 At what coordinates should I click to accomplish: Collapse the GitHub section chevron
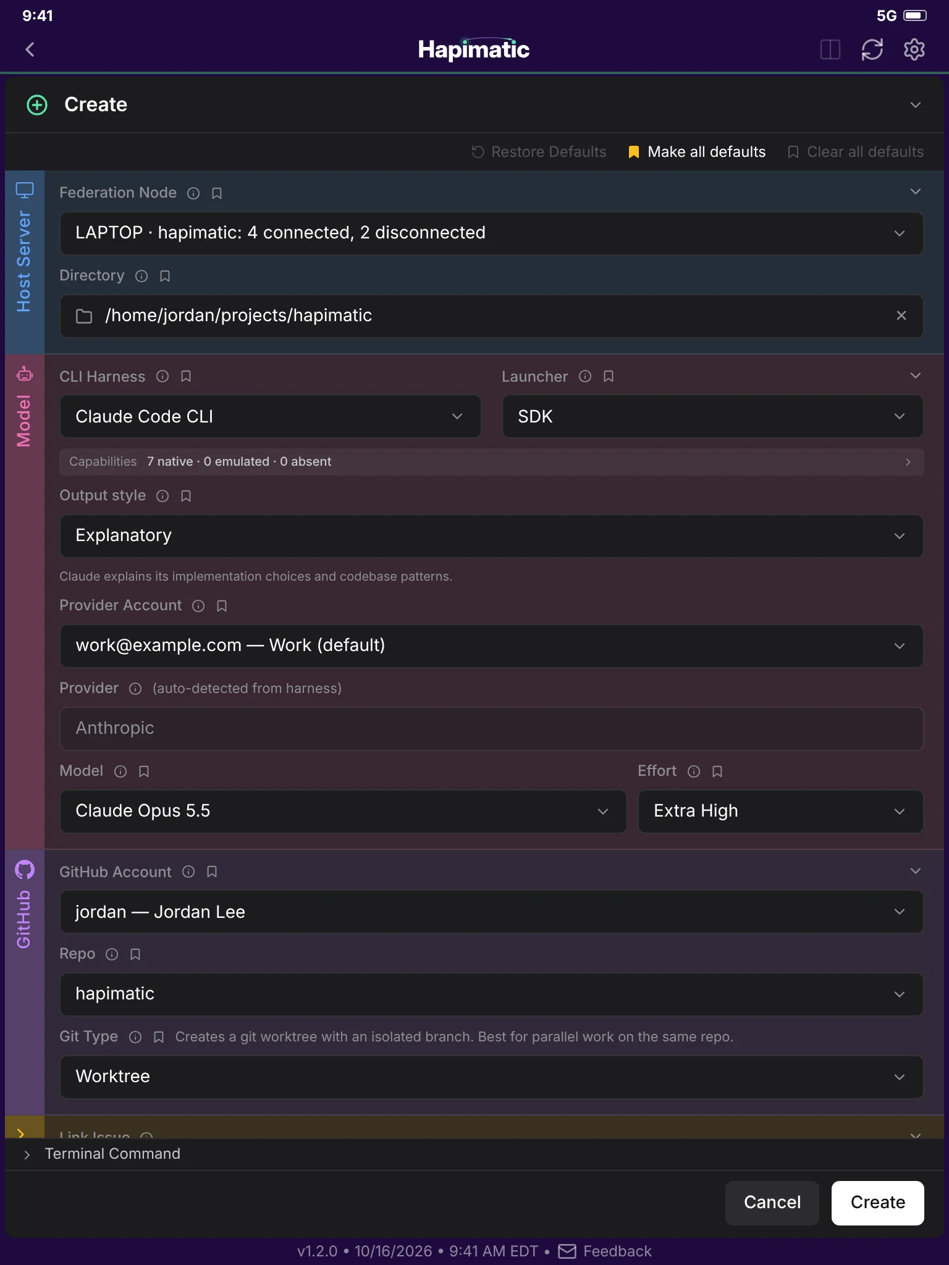pyautogui.click(x=916, y=871)
